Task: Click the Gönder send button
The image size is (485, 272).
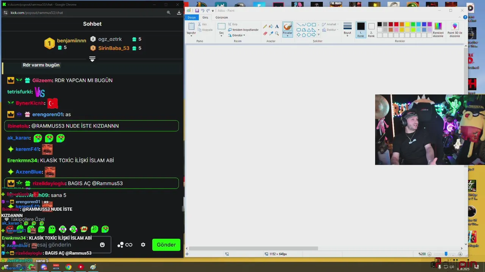Action: 166,245
